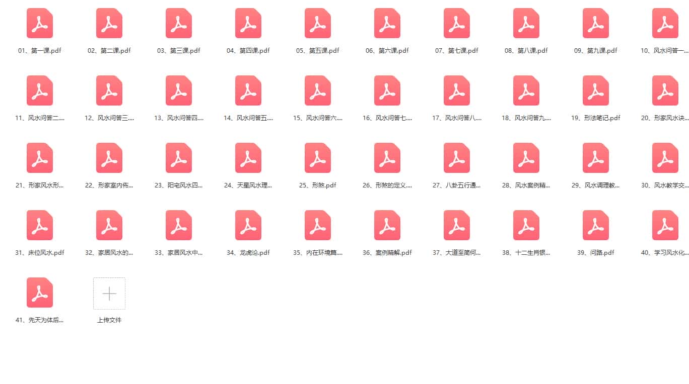The width and height of the screenshot is (689, 384).
Task: Select the 05、第五课.pdf PDF icon
Action: point(318,23)
